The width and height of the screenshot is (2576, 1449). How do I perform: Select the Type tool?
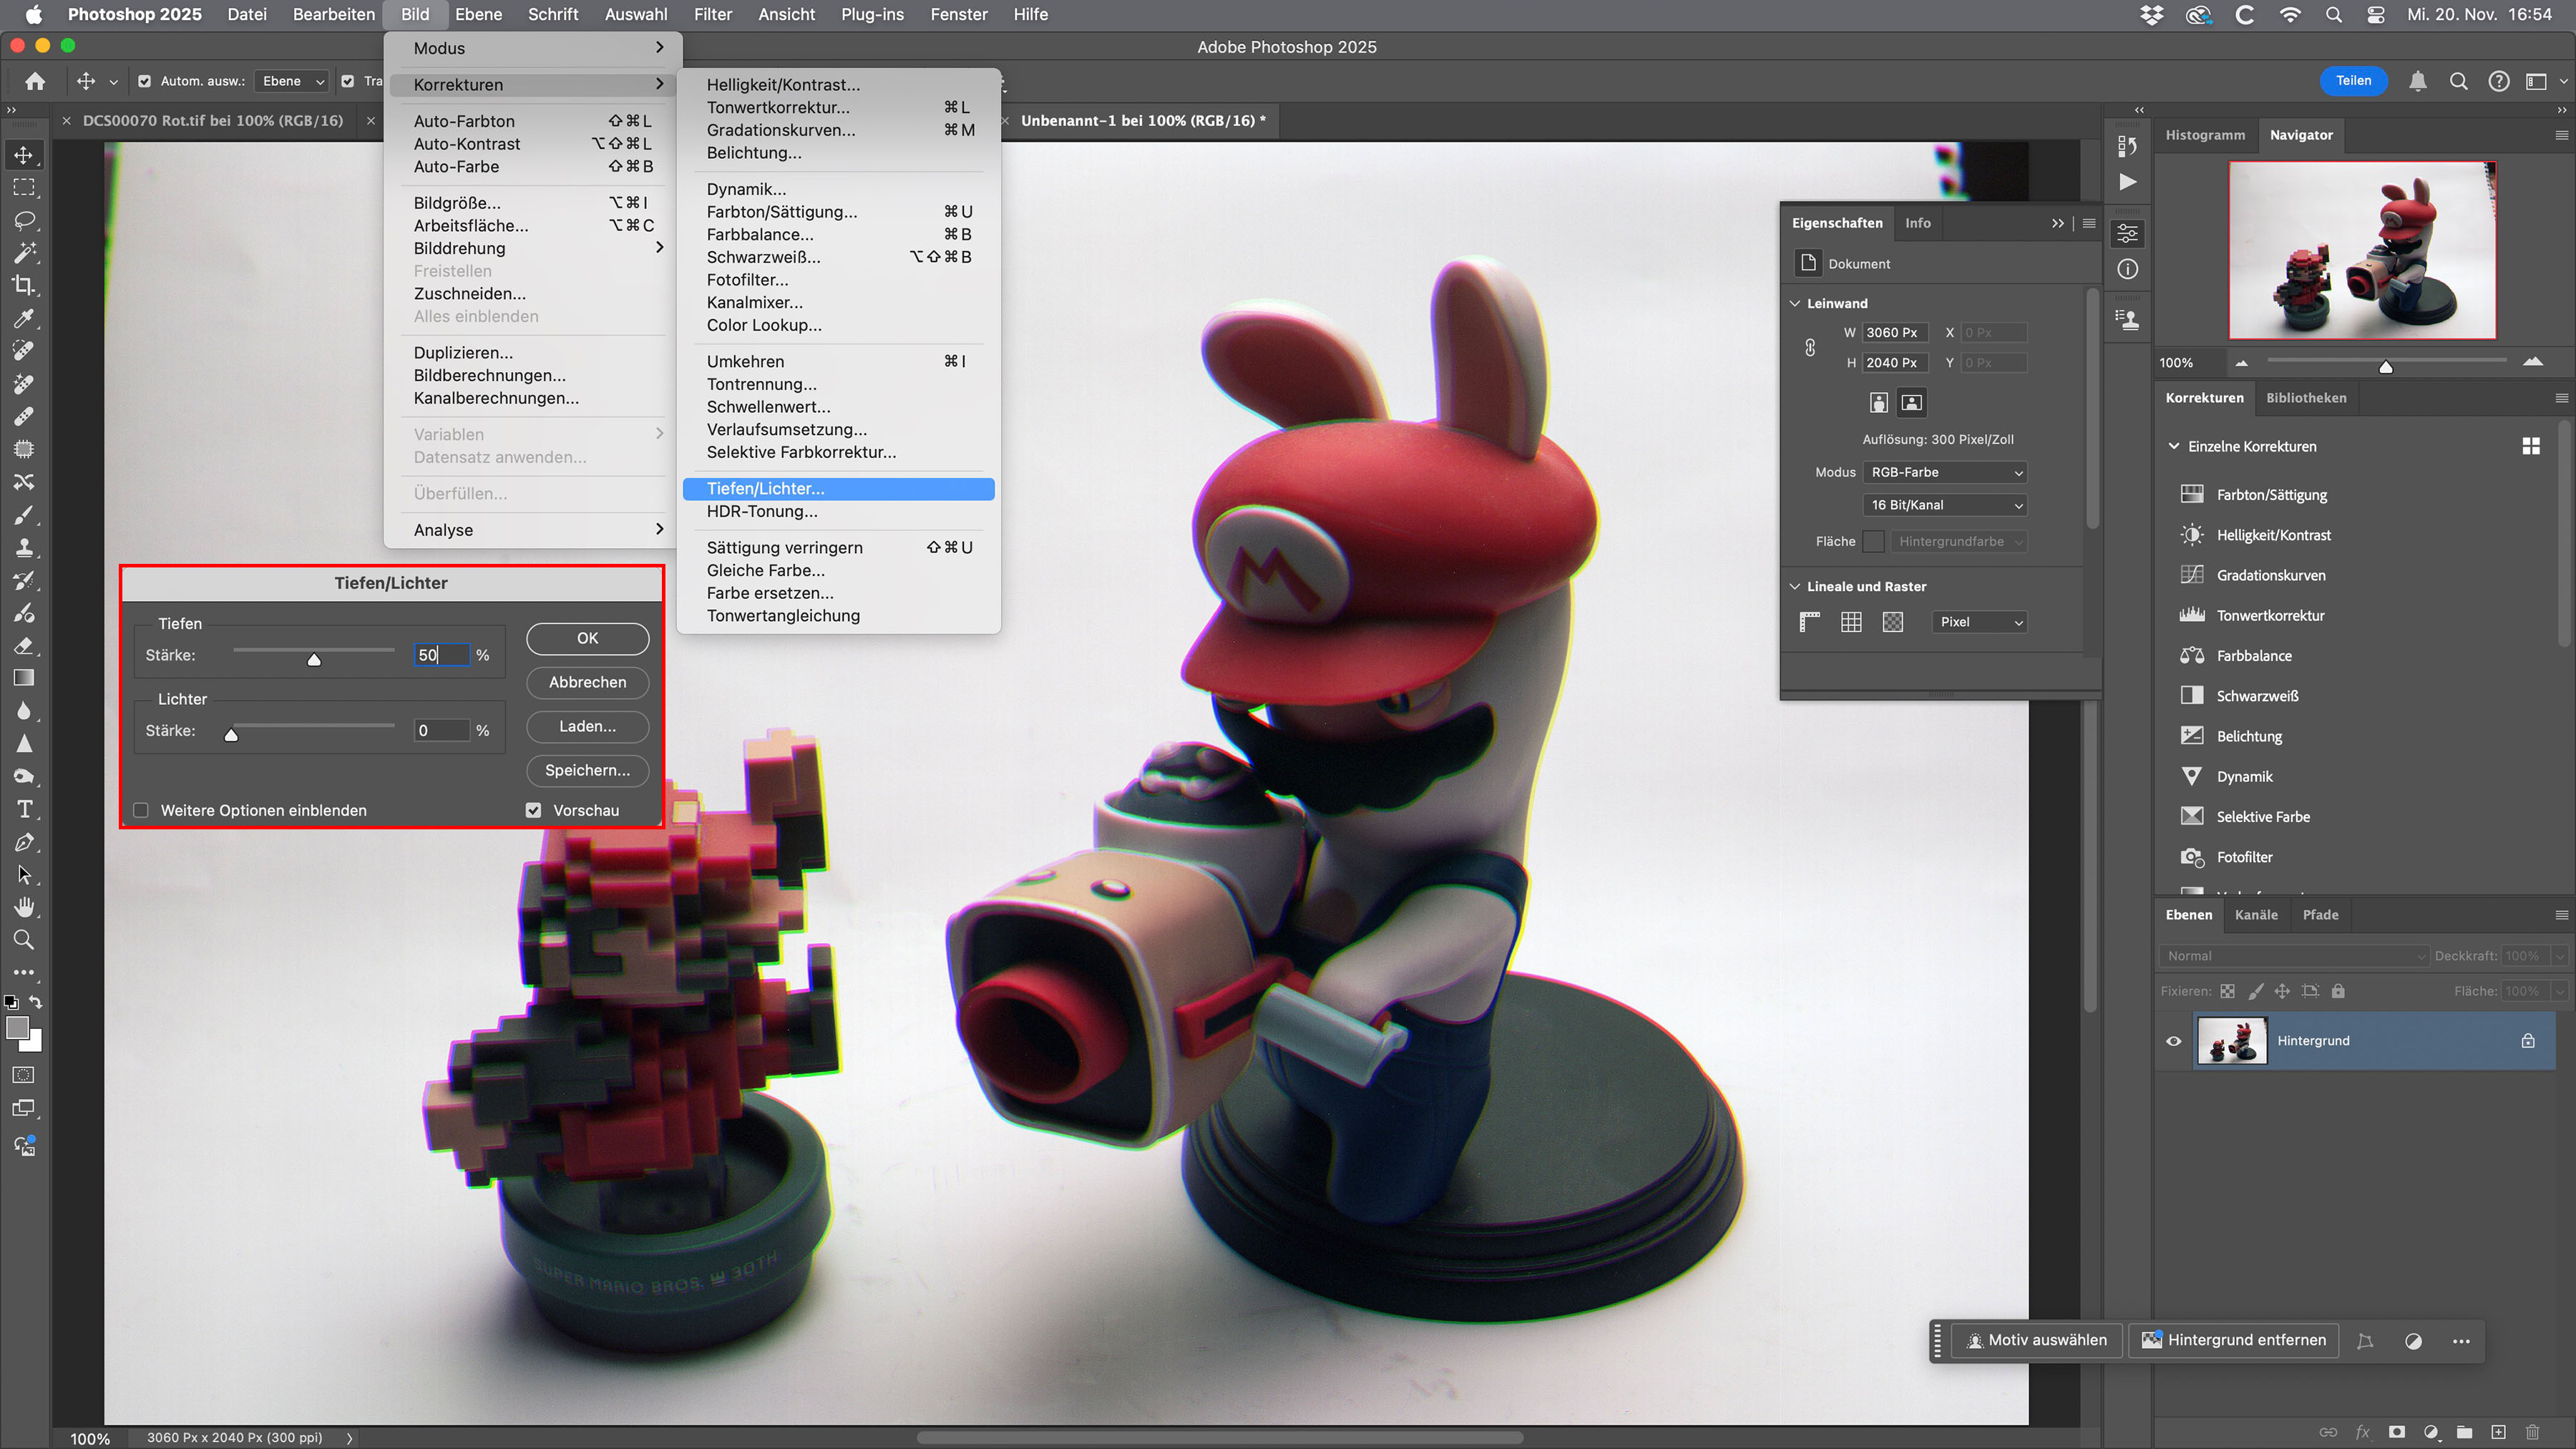point(24,809)
